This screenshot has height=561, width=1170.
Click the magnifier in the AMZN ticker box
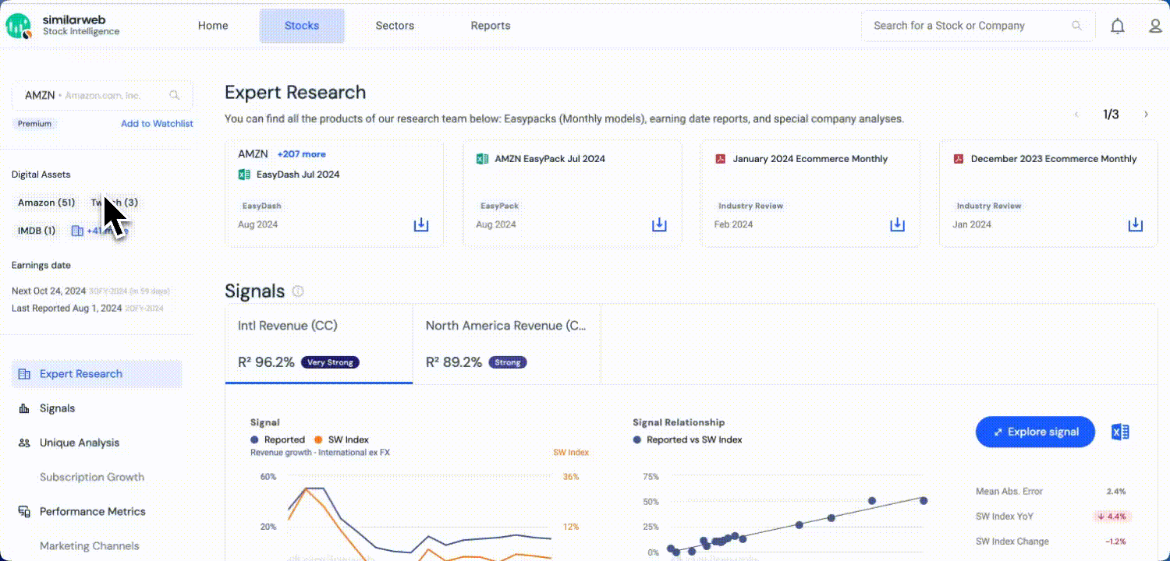[x=175, y=95]
